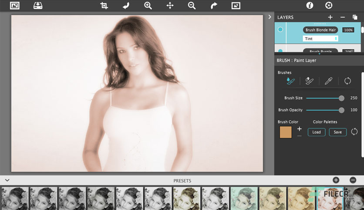Select the Brush Blonde Hair layer name
The width and height of the screenshot is (364, 210).
(x=320, y=30)
